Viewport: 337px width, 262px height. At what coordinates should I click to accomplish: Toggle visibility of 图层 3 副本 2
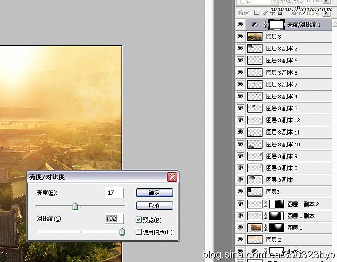(x=240, y=48)
